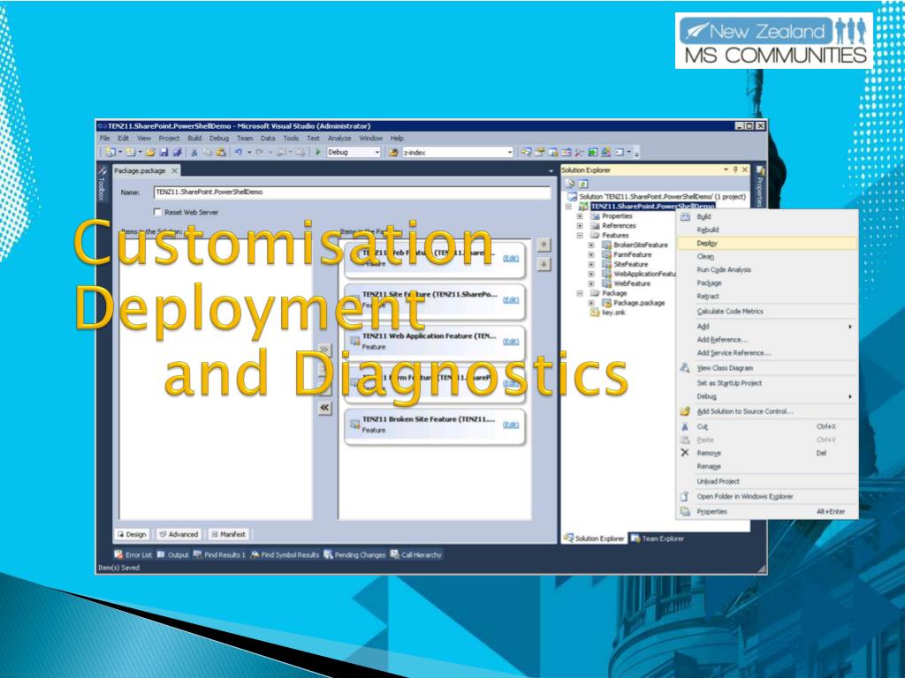905x678 pixels.
Task: Open the Debug configuration dropdown
Action: [377, 152]
